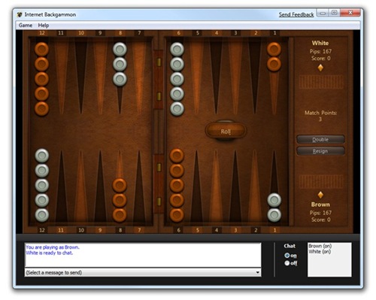Expand the Select a message to send dropdown

click(x=143, y=272)
